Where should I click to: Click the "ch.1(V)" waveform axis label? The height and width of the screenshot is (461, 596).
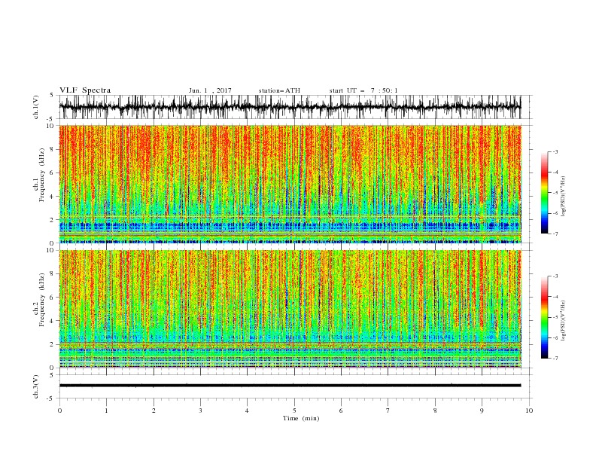click(x=36, y=107)
